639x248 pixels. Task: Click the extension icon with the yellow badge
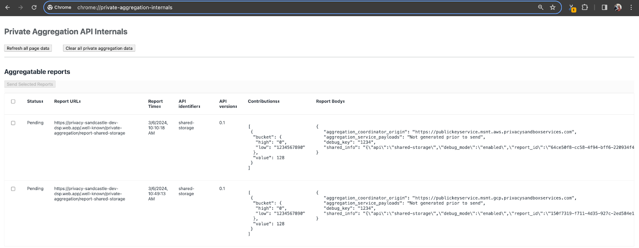coord(572,8)
